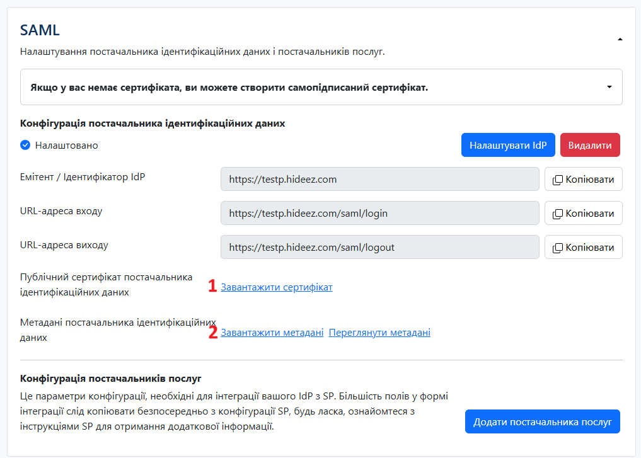
Task: Open the Завантажити сертифікат link
Action: click(x=276, y=287)
